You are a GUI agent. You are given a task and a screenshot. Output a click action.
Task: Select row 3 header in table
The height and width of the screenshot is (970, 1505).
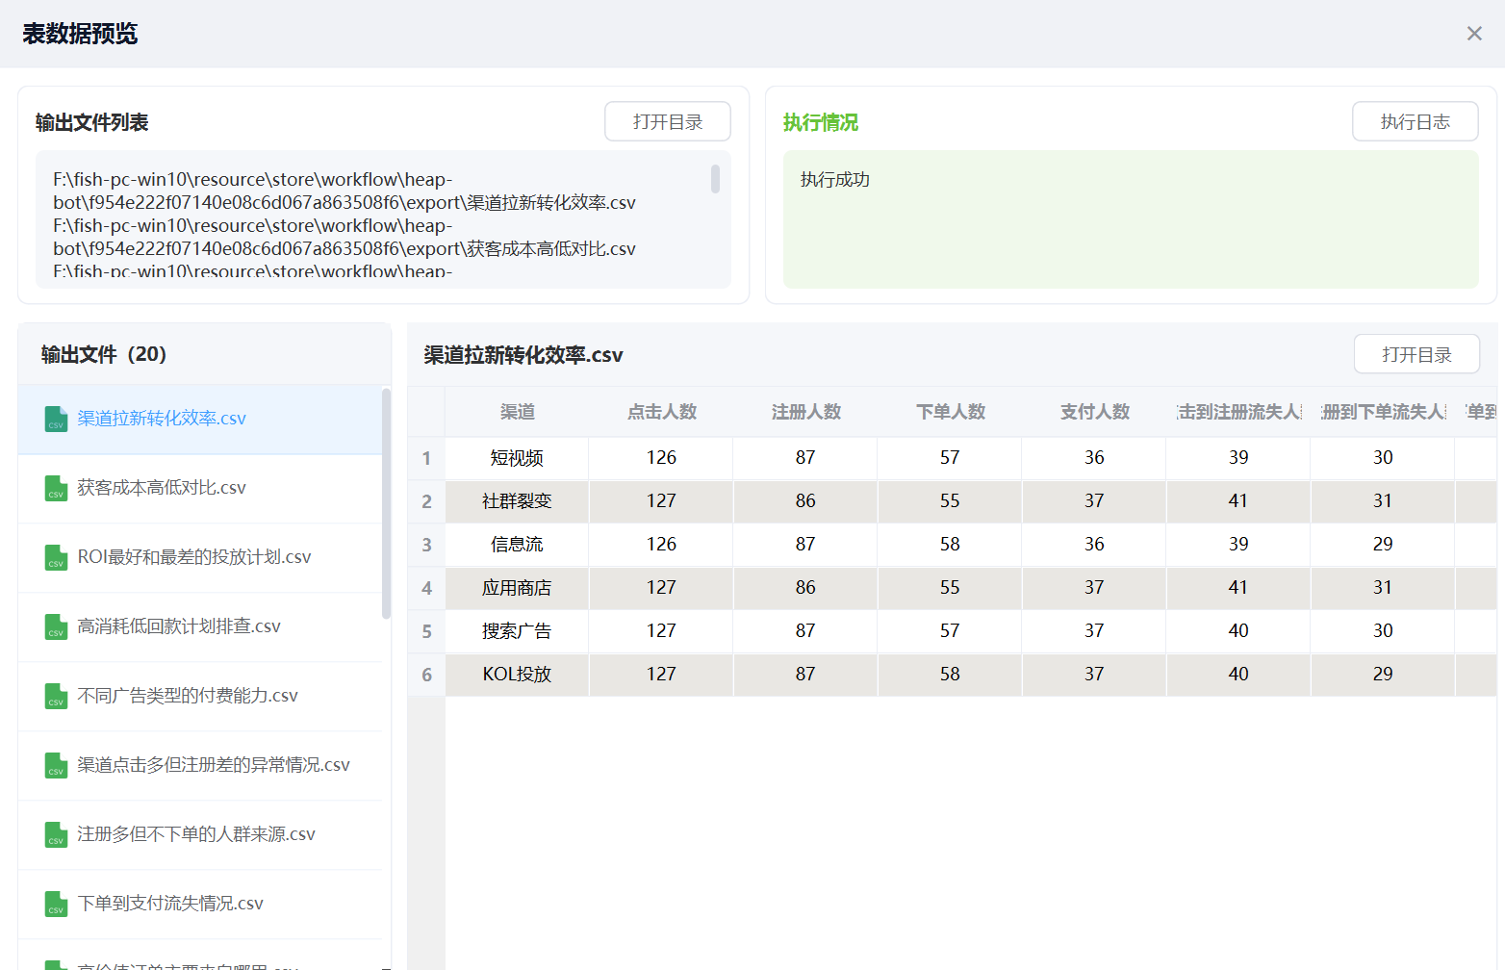(x=426, y=545)
